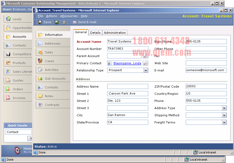Click the Sales Literature icon
This screenshot has width=234, height=163.
pos(8,71)
